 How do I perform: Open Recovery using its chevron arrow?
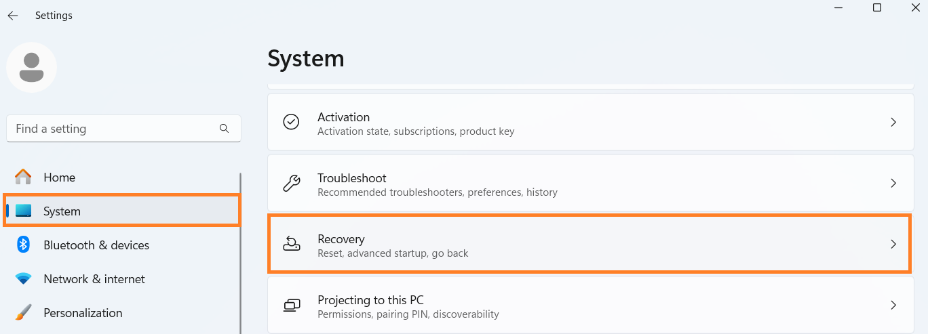pos(893,244)
